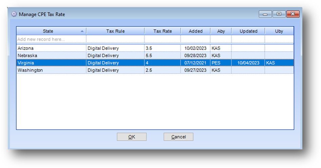
Task: Click the Aby column header
Action: tap(221, 31)
